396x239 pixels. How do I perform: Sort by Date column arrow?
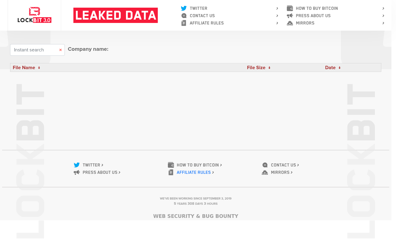pos(339,68)
